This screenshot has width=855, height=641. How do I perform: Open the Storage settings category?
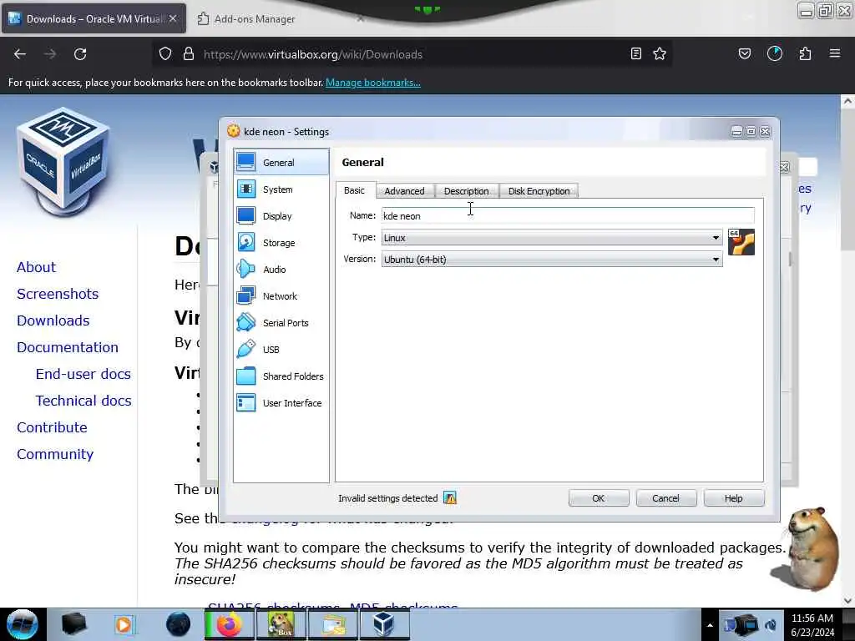[281, 243]
